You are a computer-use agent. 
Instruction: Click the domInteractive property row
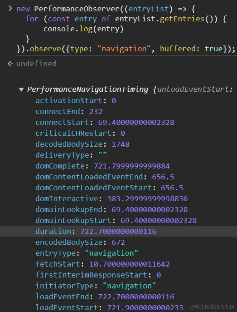pyautogui.click(x=111, y=198)
